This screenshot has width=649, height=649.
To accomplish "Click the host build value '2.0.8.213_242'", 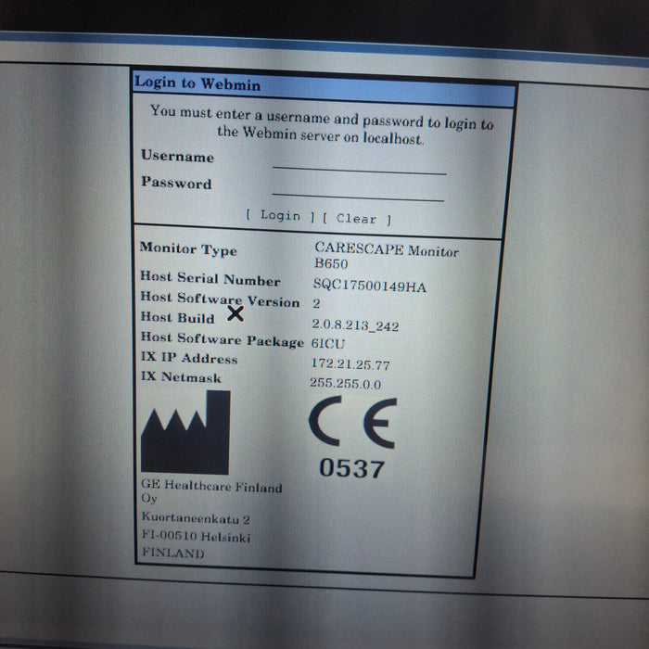I will 355,325.
